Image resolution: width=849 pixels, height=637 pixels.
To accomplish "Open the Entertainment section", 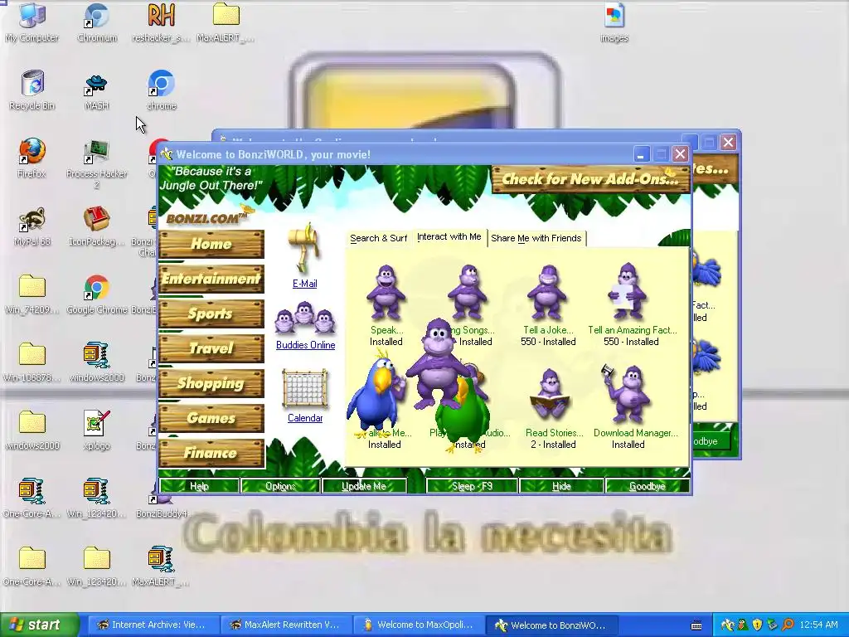I will (211, 279).
